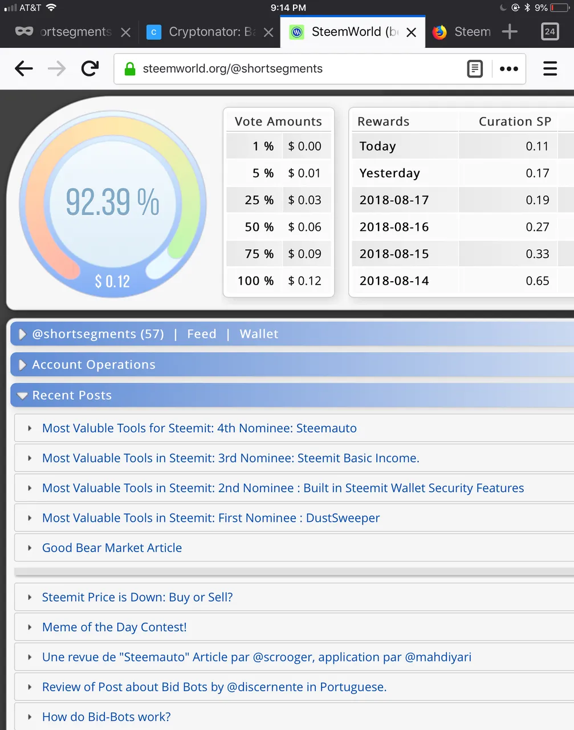Expand post arrow for 4th Nominee: Steemauto

click(30, 428)
